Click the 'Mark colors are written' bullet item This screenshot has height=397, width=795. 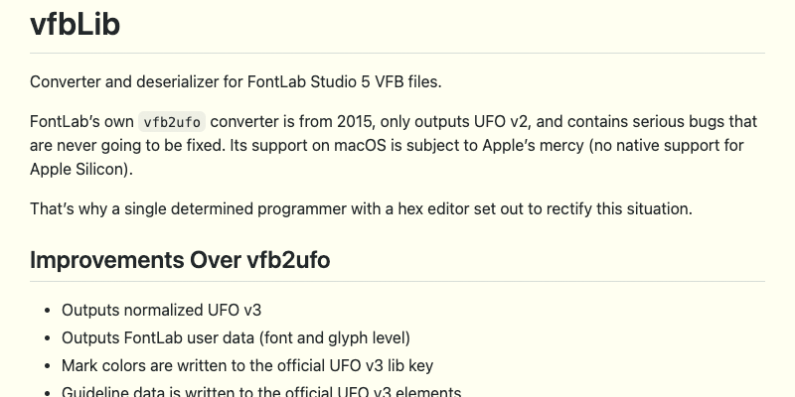[x=247, y=365]
